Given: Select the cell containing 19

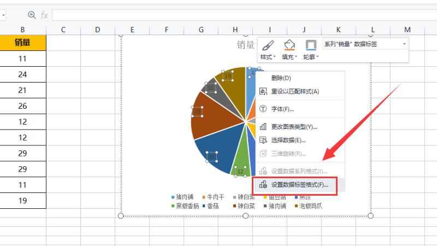Looking at the screenshot, I should pyautogui.click(x=22, y=201).
